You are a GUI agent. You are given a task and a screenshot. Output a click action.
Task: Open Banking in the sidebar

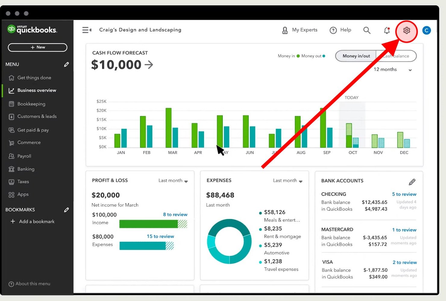[26, 169]
